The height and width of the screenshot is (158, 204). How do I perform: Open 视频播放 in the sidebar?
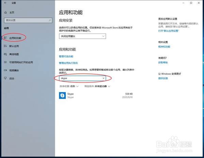tap(14, 70)
